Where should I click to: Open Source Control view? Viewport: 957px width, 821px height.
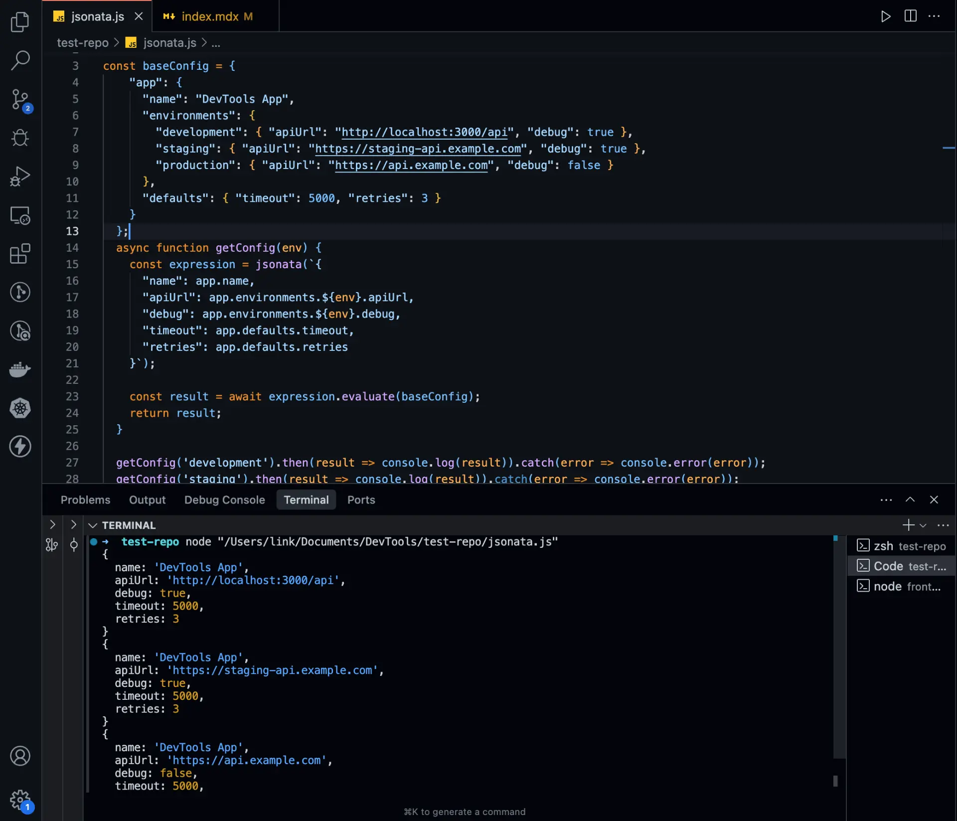tap(20, 100)
